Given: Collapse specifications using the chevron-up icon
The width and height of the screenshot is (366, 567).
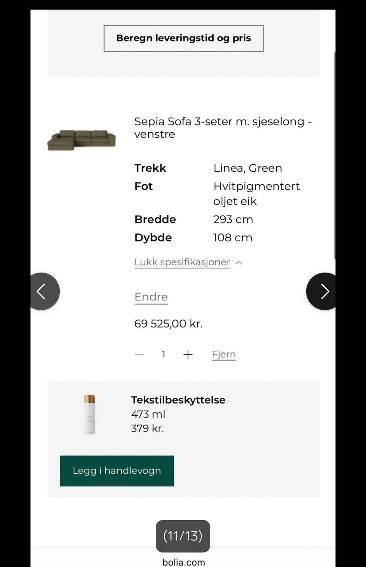Looking at the screenshot, I should coord(239,263).
